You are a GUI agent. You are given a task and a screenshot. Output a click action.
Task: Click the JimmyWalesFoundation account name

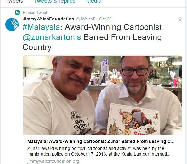[48, 19]
